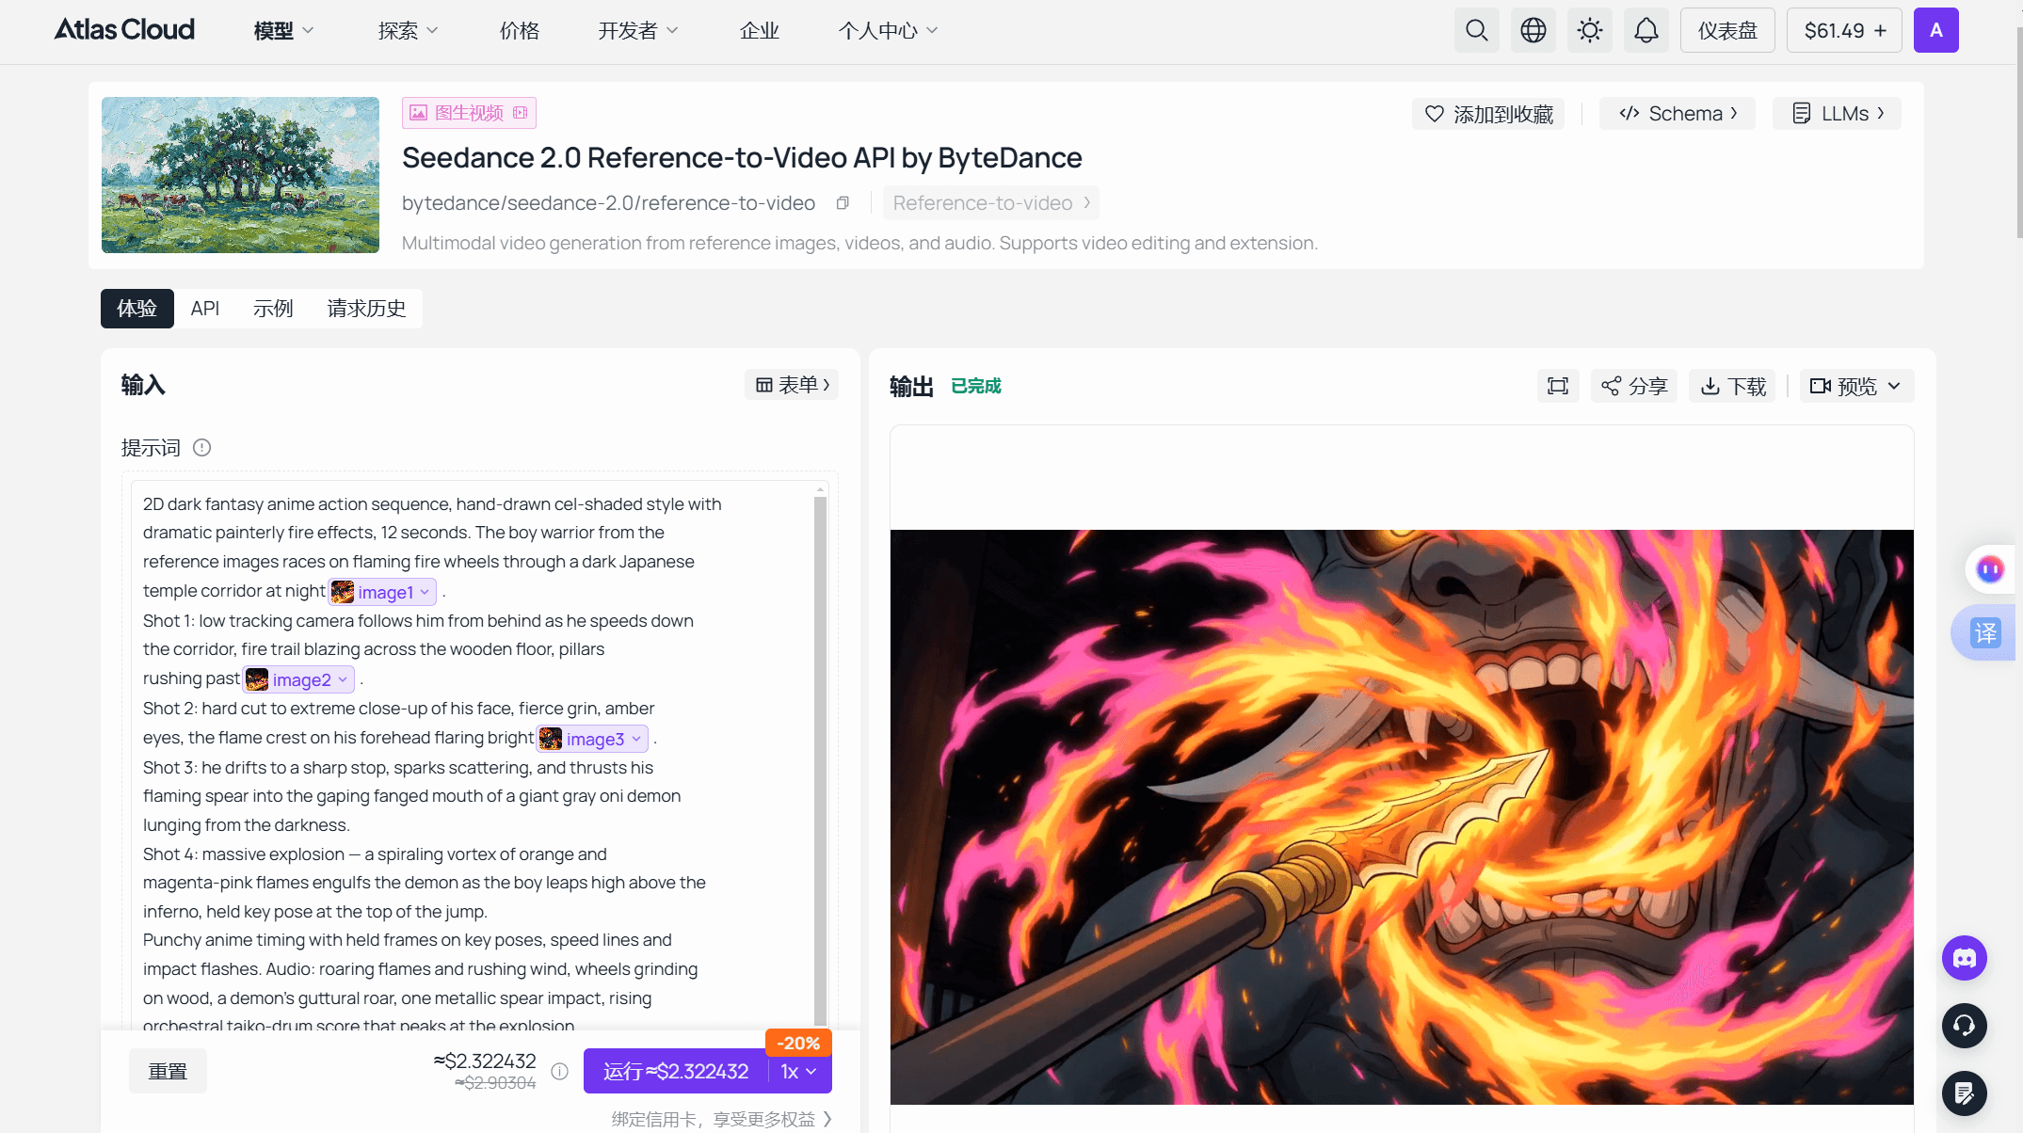The width and height of the screenshot is (2023, 1133).
Task: Copy the model path bytedance/seedance-2.0
Action: coord(843,203)
